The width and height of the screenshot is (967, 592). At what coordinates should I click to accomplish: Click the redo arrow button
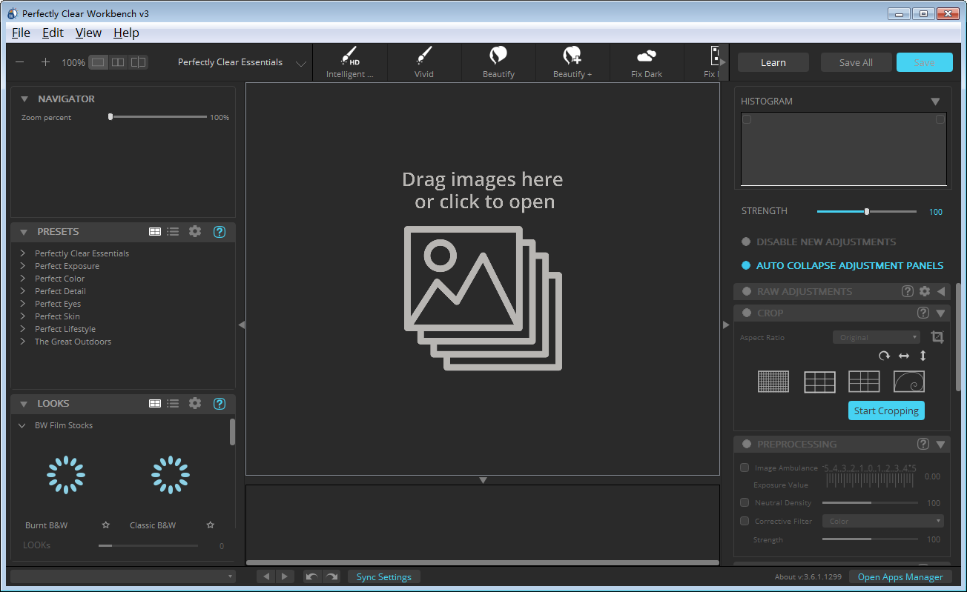[x=331, y=576]
